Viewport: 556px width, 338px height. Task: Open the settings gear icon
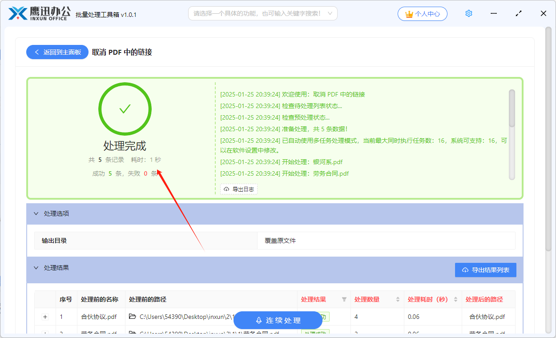(x=468, y=13)
